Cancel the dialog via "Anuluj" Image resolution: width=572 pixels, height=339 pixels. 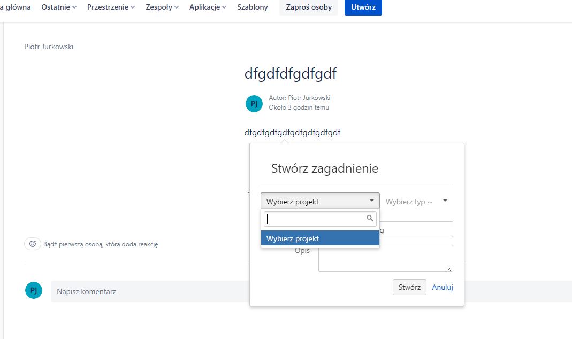[x=443, y=287]
